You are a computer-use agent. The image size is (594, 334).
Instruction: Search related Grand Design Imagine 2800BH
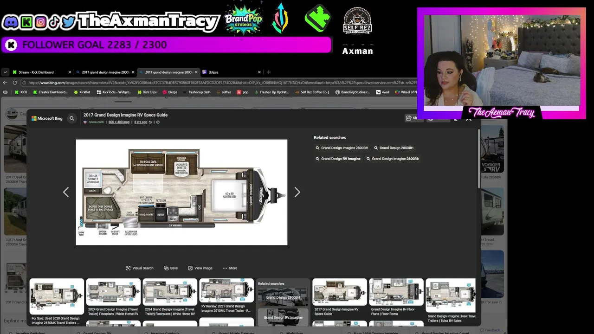click(x=342, y=148)
